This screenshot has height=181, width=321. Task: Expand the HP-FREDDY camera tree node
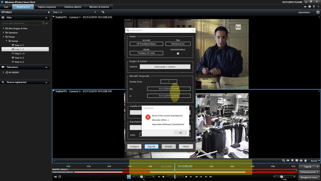click(4, 72)
